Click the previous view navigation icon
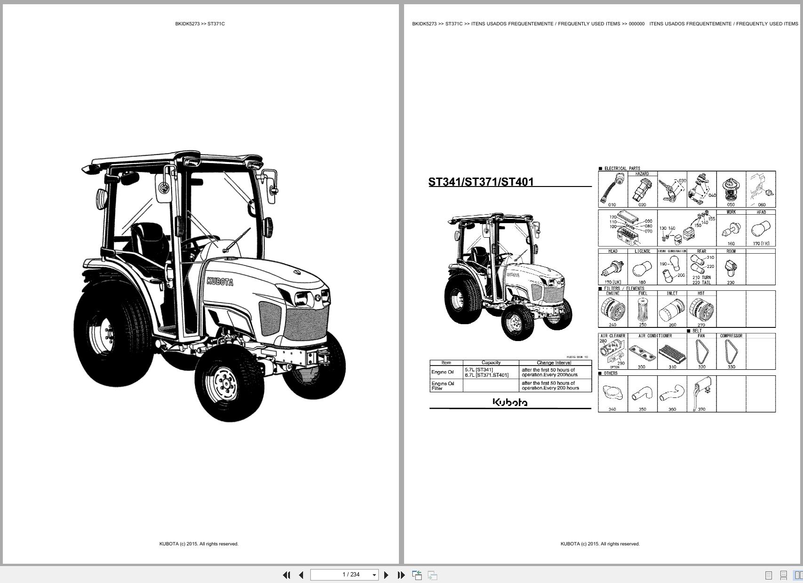803x583 pixels. tap(417, 575)
